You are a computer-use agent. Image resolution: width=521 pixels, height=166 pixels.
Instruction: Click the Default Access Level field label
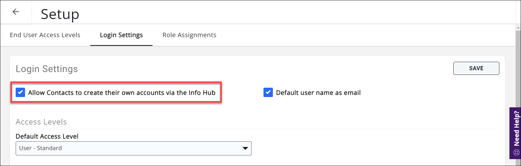(x=47, y=136)
